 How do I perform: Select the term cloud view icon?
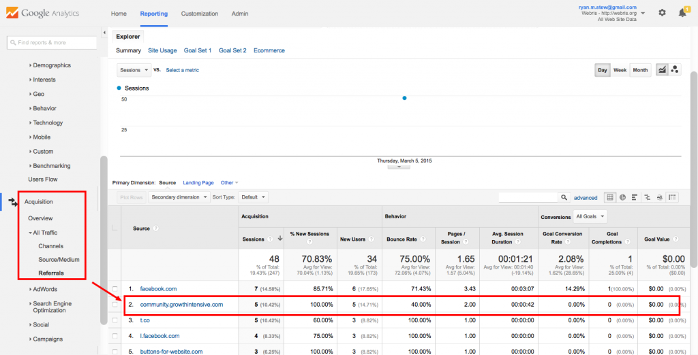[659, 197]
